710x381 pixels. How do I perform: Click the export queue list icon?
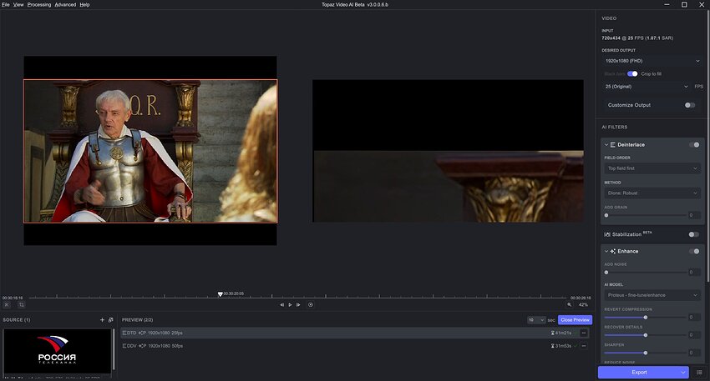tap(700, 373)
